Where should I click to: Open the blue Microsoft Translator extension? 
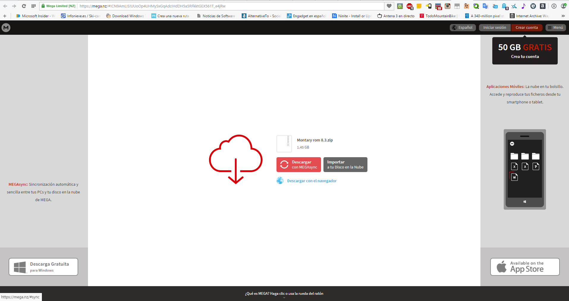pyautogui.click(x=495, y=6)
